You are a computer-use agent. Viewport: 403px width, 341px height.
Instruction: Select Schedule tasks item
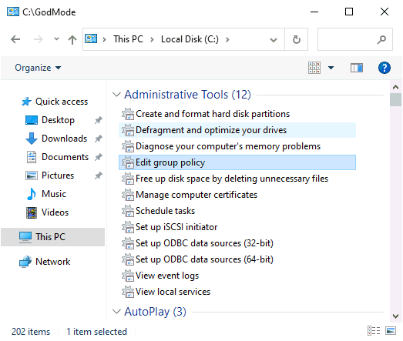click(165, 211)
